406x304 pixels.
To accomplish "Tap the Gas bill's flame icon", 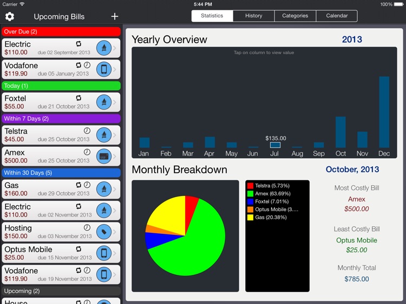I will (104, 189).
